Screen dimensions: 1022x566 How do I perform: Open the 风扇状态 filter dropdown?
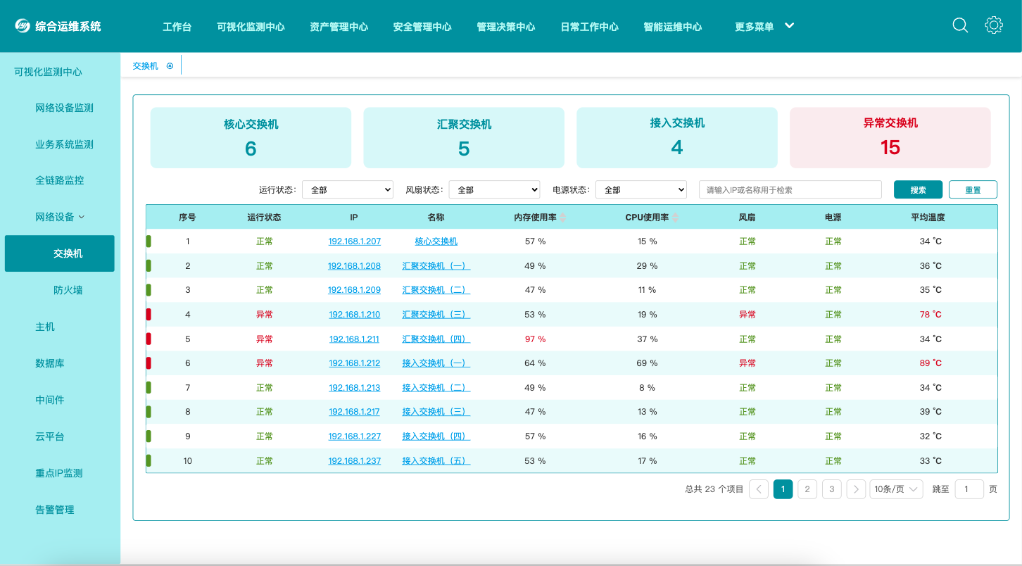pyautogui.click(x=494, y=190)
